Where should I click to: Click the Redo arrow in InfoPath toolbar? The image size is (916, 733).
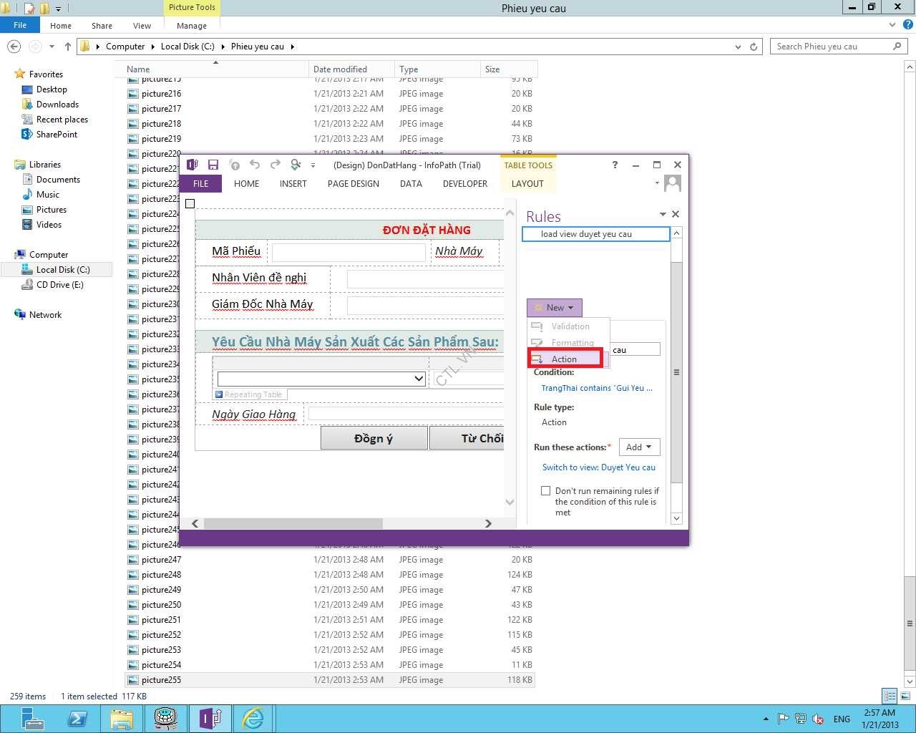pyautogui.click(x=275, y=165)
